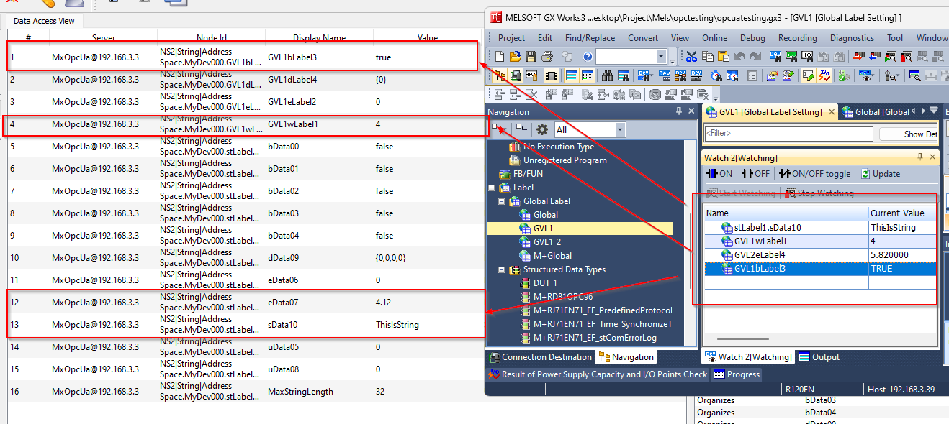The width and height of the screenshot is (949, 424).
Task: Click the collapse-all tree icon in Navigation
Action: (x=521, y=129)
